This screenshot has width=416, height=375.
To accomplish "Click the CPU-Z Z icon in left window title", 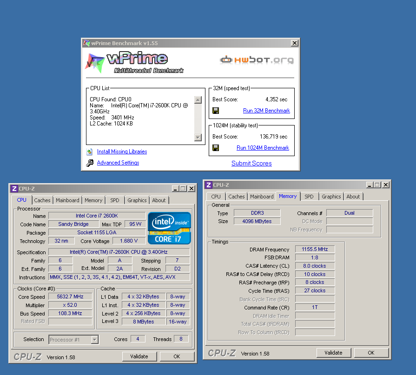I will coord(14,189).
